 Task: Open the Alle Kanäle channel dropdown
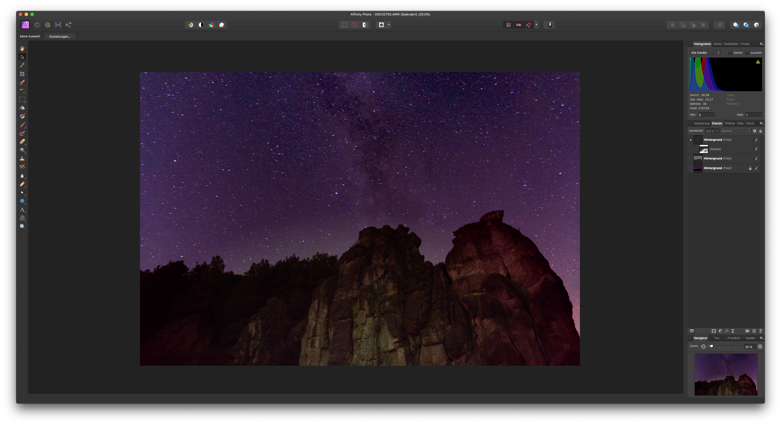705,53
